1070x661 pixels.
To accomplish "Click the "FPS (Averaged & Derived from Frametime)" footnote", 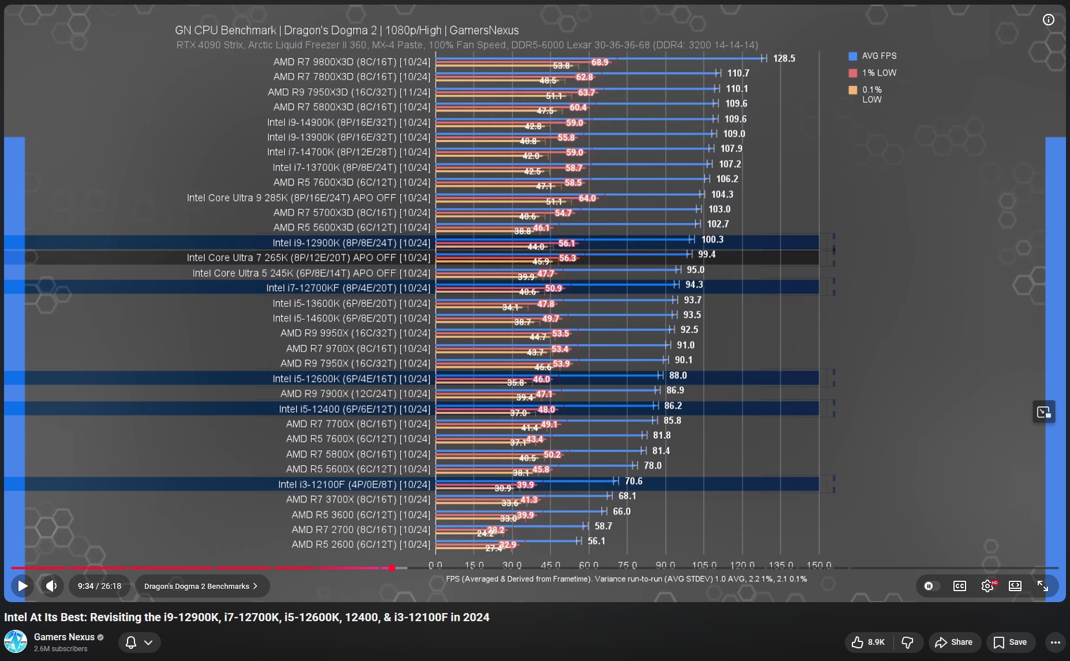I will [x=626, y=579].
